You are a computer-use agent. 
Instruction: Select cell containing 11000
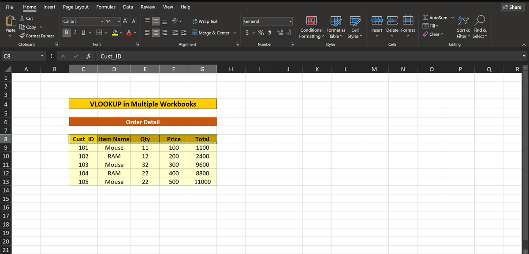(202, 182)
